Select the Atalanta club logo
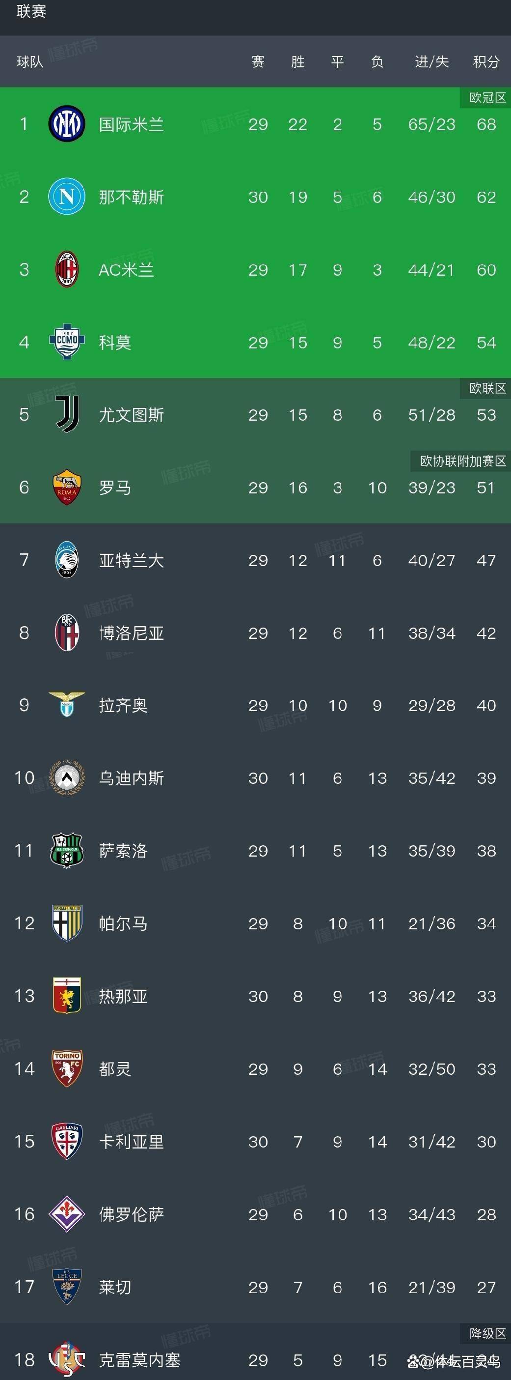The image size is (511, 1380). [x=66, y=560]
